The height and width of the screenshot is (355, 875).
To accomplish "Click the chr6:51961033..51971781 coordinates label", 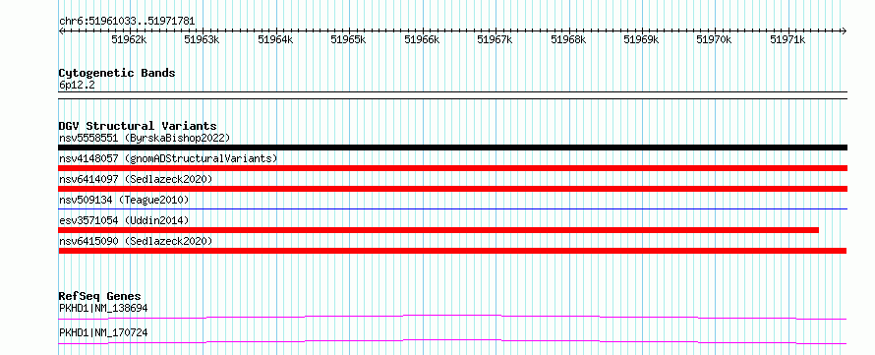I will click(127, 22).
